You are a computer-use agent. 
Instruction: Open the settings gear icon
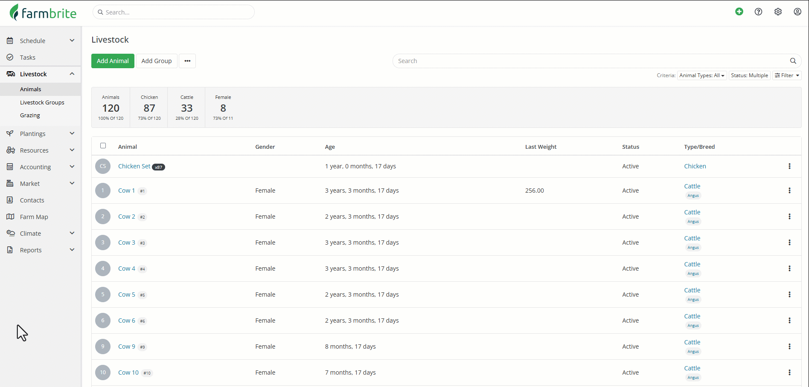pyautogui.click(x=778, y=12)
